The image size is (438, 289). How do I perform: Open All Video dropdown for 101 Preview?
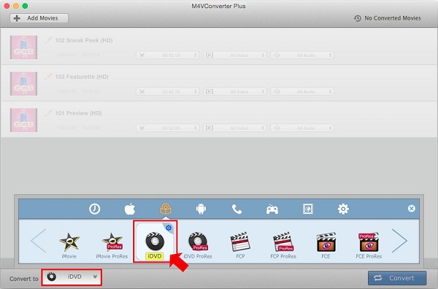pyautogui.click(x=235, y=128)
